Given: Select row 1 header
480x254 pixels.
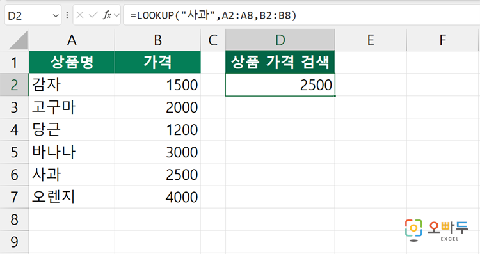Looking at the screenshot, I should pos(14,63).
